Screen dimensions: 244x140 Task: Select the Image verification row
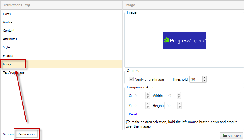(61, 64)
